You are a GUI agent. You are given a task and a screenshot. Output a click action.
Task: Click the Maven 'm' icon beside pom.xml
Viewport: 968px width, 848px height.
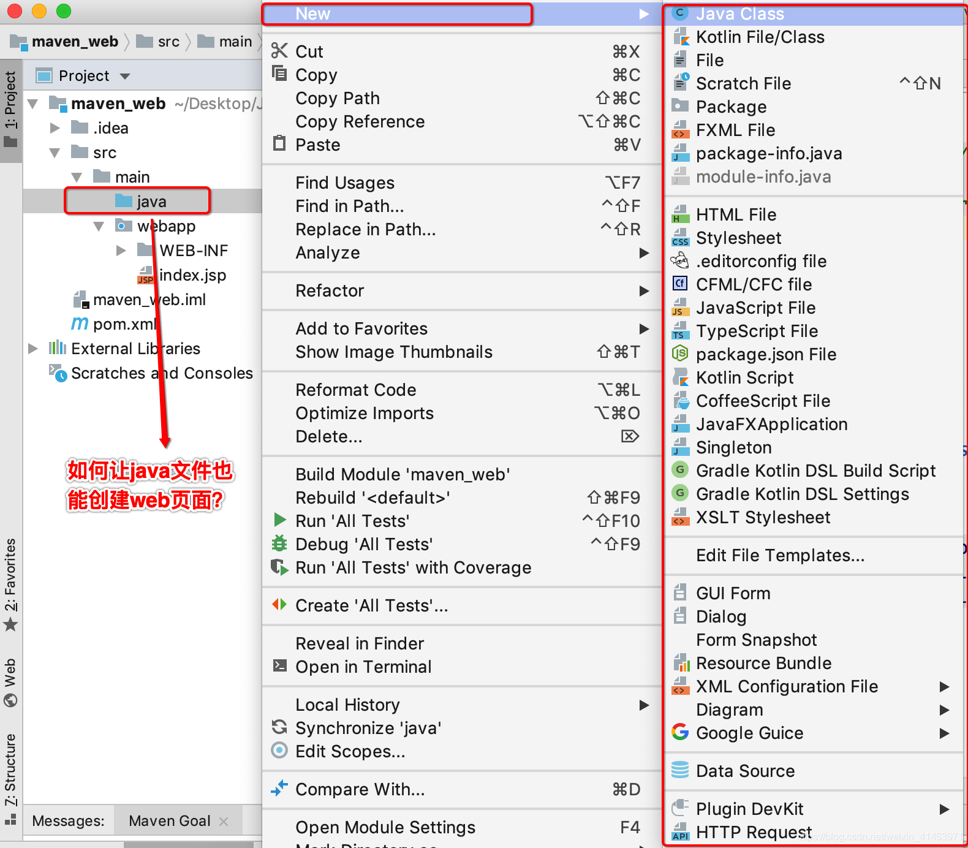(x=80, y=323)
